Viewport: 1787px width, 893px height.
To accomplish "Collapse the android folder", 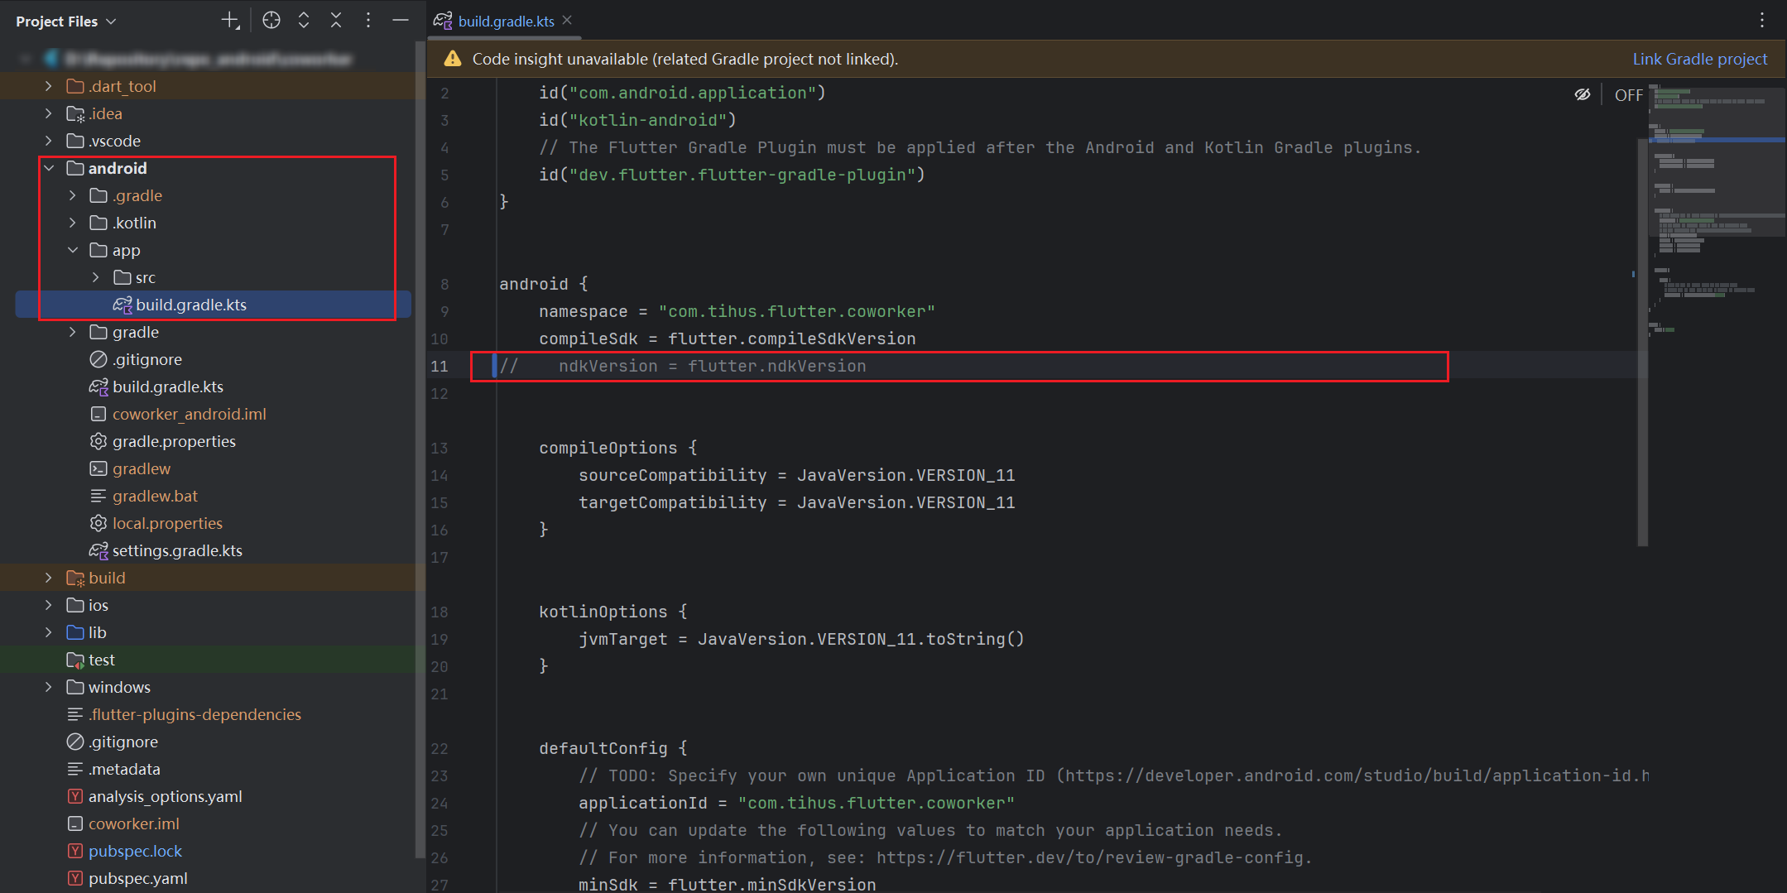I will (48, 168).
